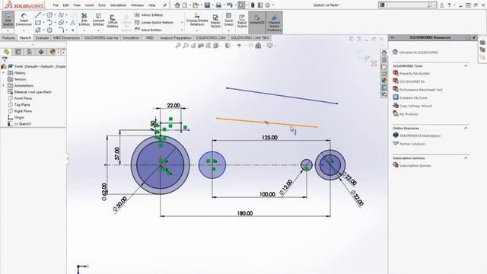487x274 pixels.
Task: Click the search commands field
Action: [x=407, y=5]
